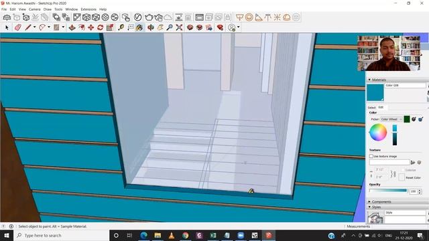
Task: Activate the Offset tool
Action: tap(82, 27)
